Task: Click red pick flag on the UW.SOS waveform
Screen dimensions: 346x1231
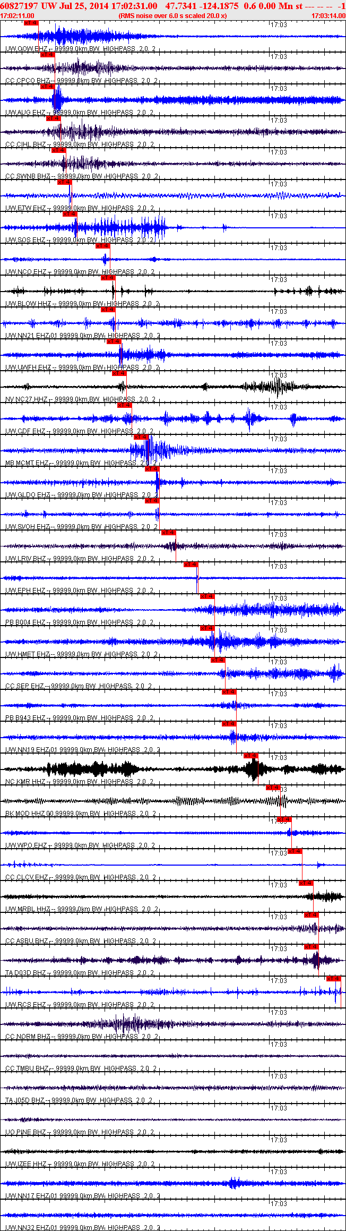Action: click(x=70, y=214)
